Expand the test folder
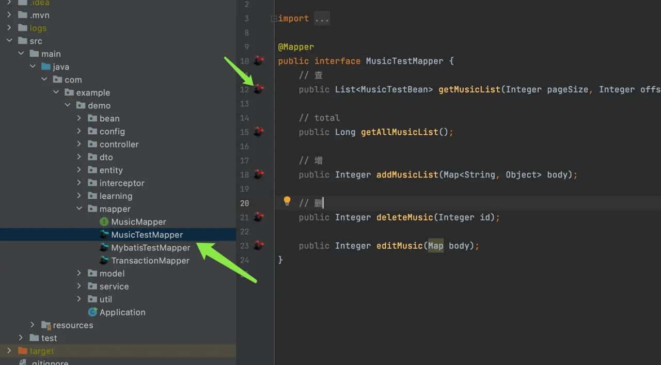The height and width of the screenshot is (365, 661). 21,338
